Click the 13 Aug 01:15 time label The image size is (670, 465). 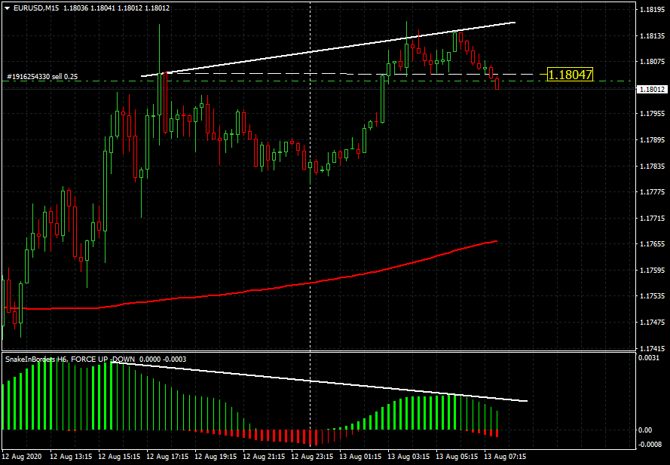[361, 457]
